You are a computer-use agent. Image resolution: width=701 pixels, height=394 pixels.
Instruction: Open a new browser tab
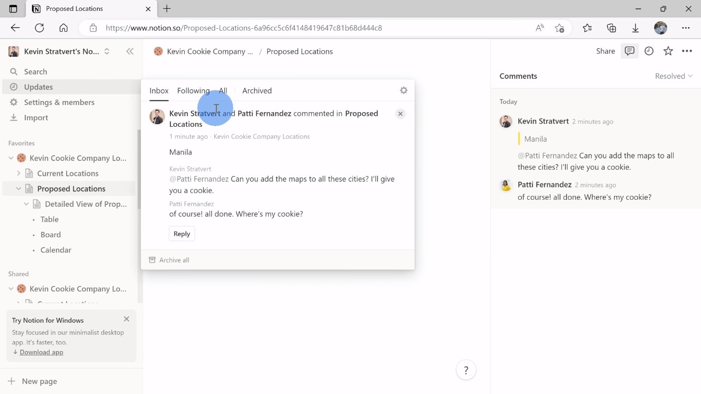[167, 9]
